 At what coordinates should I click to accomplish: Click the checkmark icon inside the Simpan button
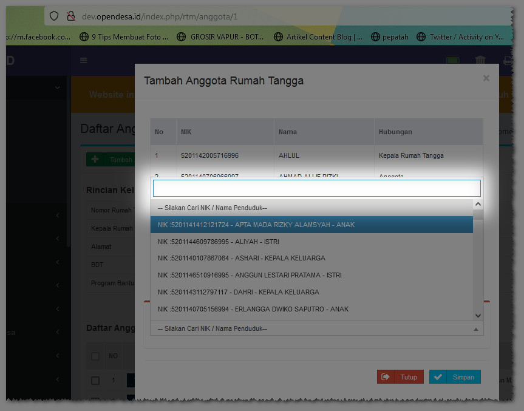[438, 376]
